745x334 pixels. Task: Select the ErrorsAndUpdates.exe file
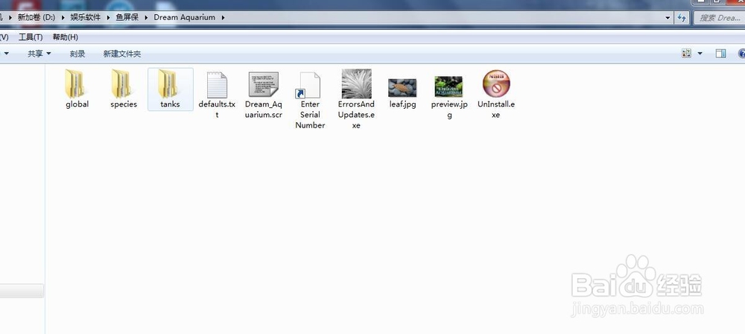click(x=356, y=99)
